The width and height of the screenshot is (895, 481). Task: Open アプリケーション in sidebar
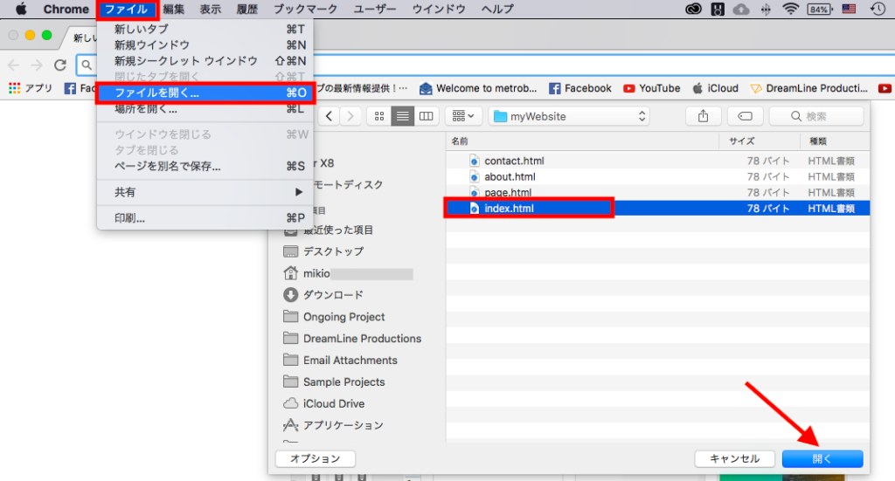pos(333,425)
